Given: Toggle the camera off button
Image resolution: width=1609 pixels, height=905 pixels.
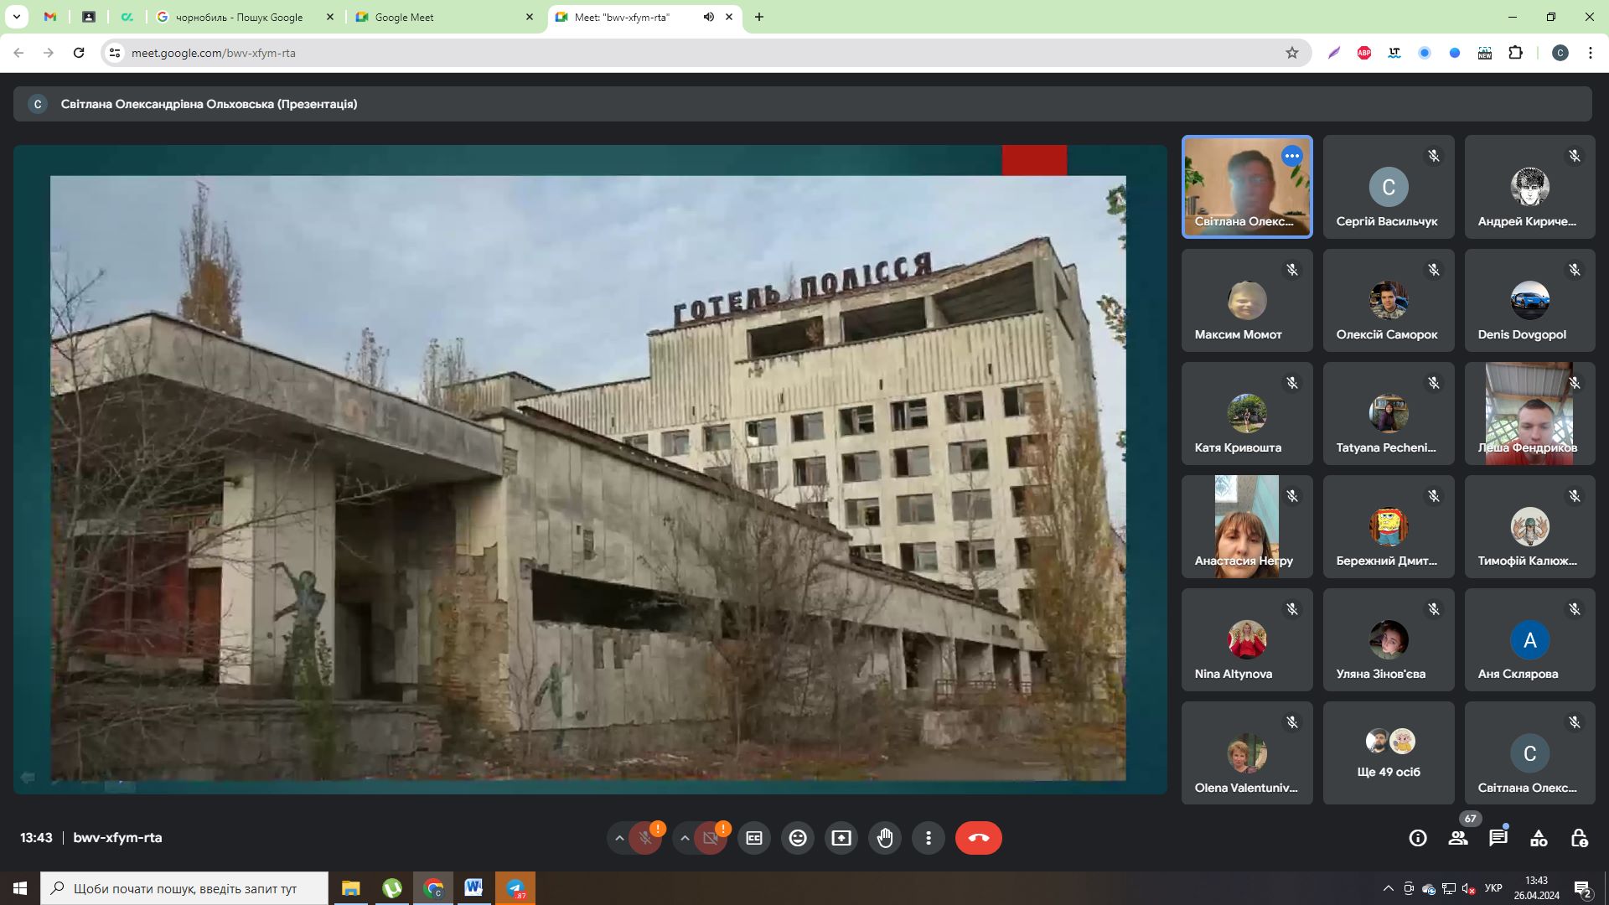Looking at the screenshot, I should [x=711, y=838].
